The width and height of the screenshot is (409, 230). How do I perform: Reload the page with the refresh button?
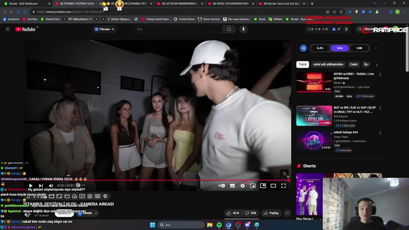(x=18, y=12)
